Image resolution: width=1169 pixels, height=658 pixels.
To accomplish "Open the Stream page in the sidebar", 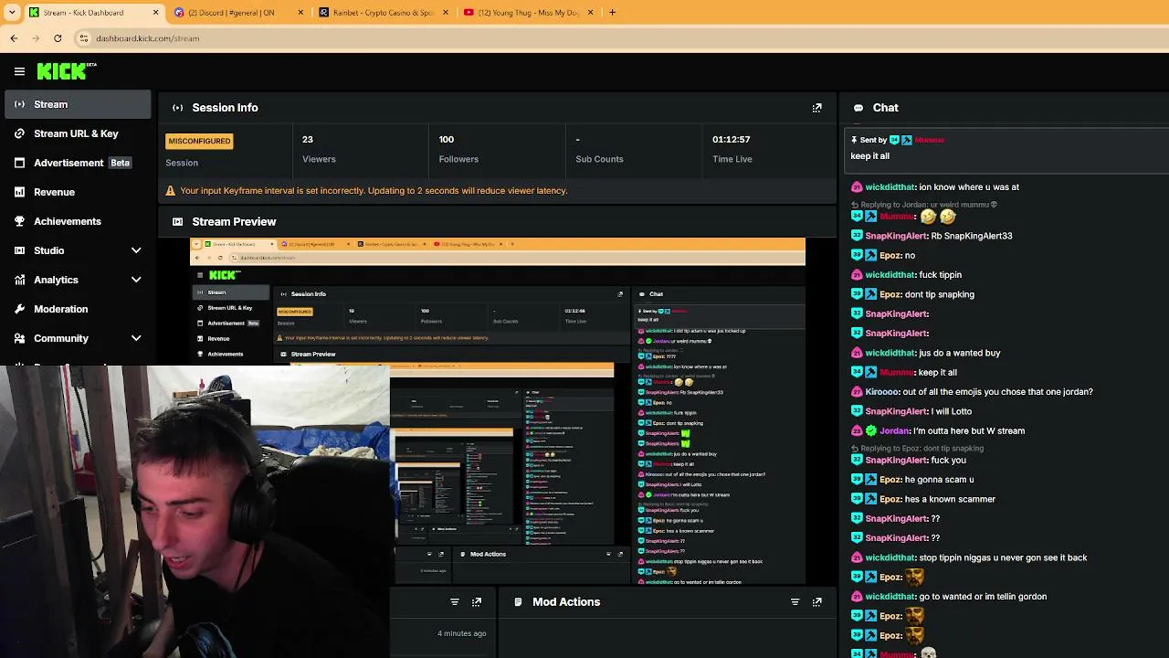I will pos(76,104).
